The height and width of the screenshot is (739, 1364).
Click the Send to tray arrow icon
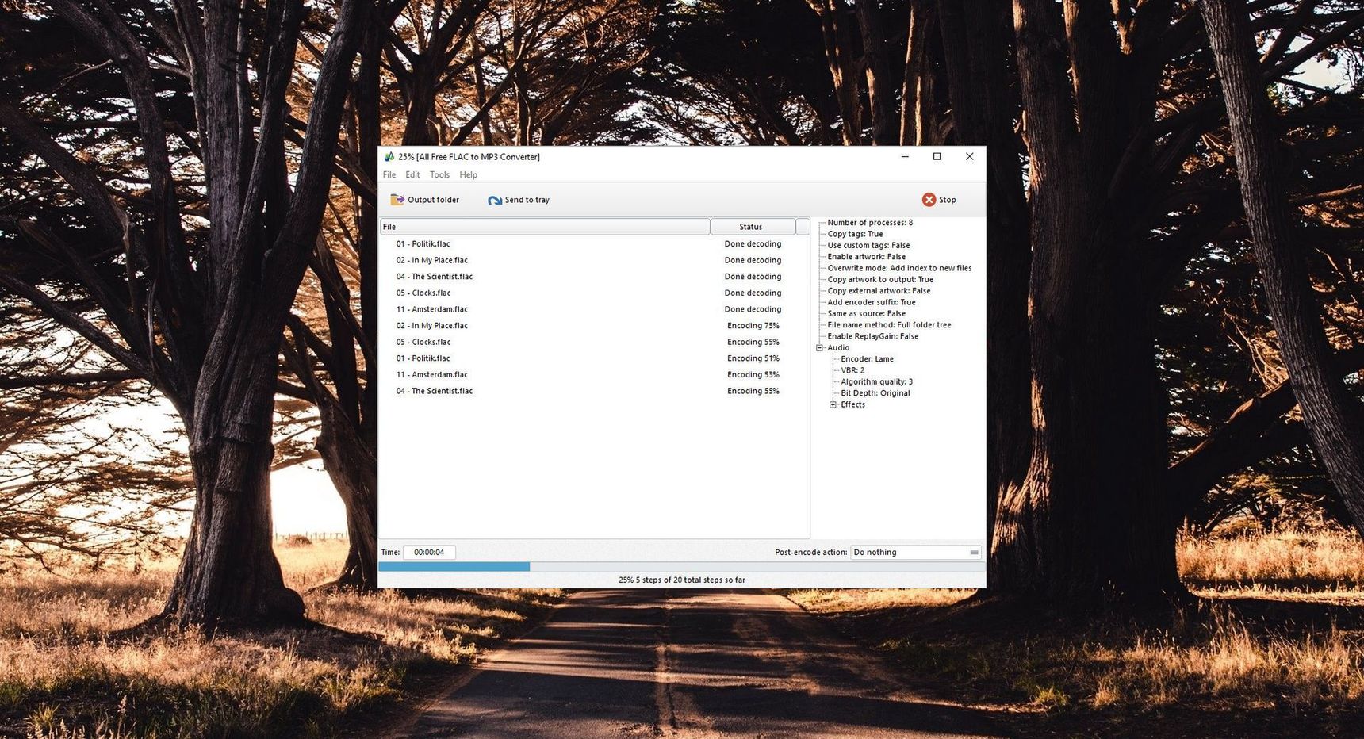tap(495, 200)
